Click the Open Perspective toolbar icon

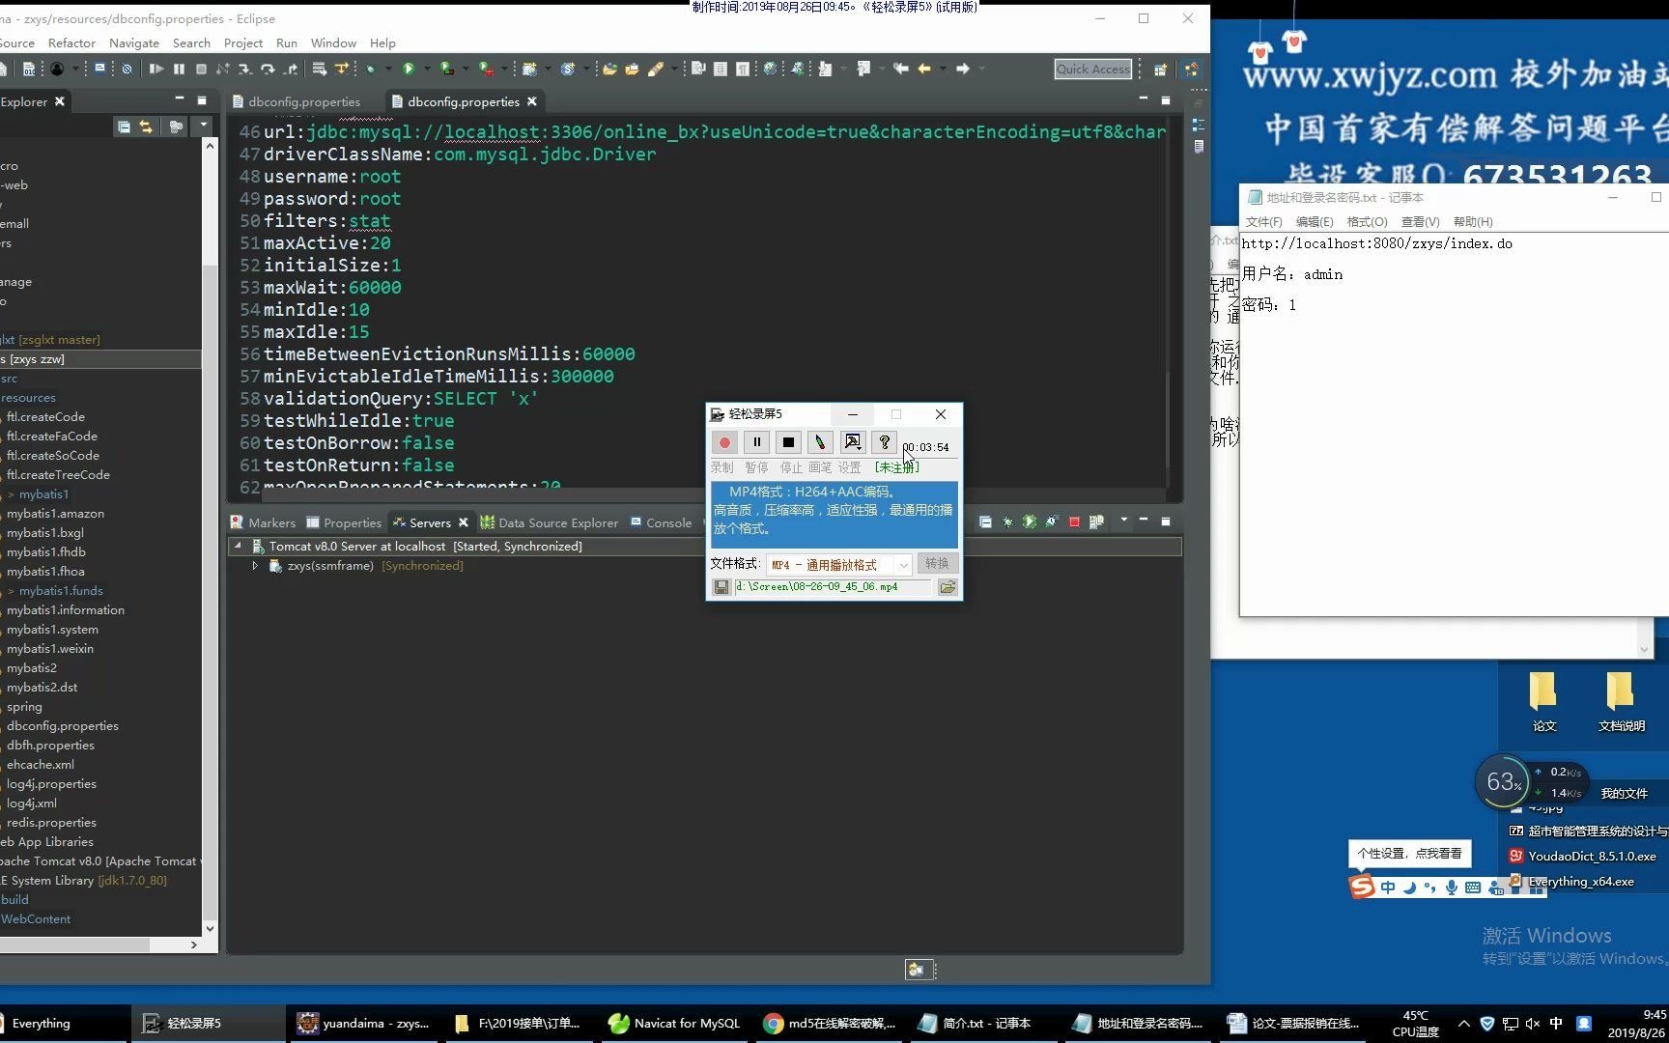tap(1160, 69)
